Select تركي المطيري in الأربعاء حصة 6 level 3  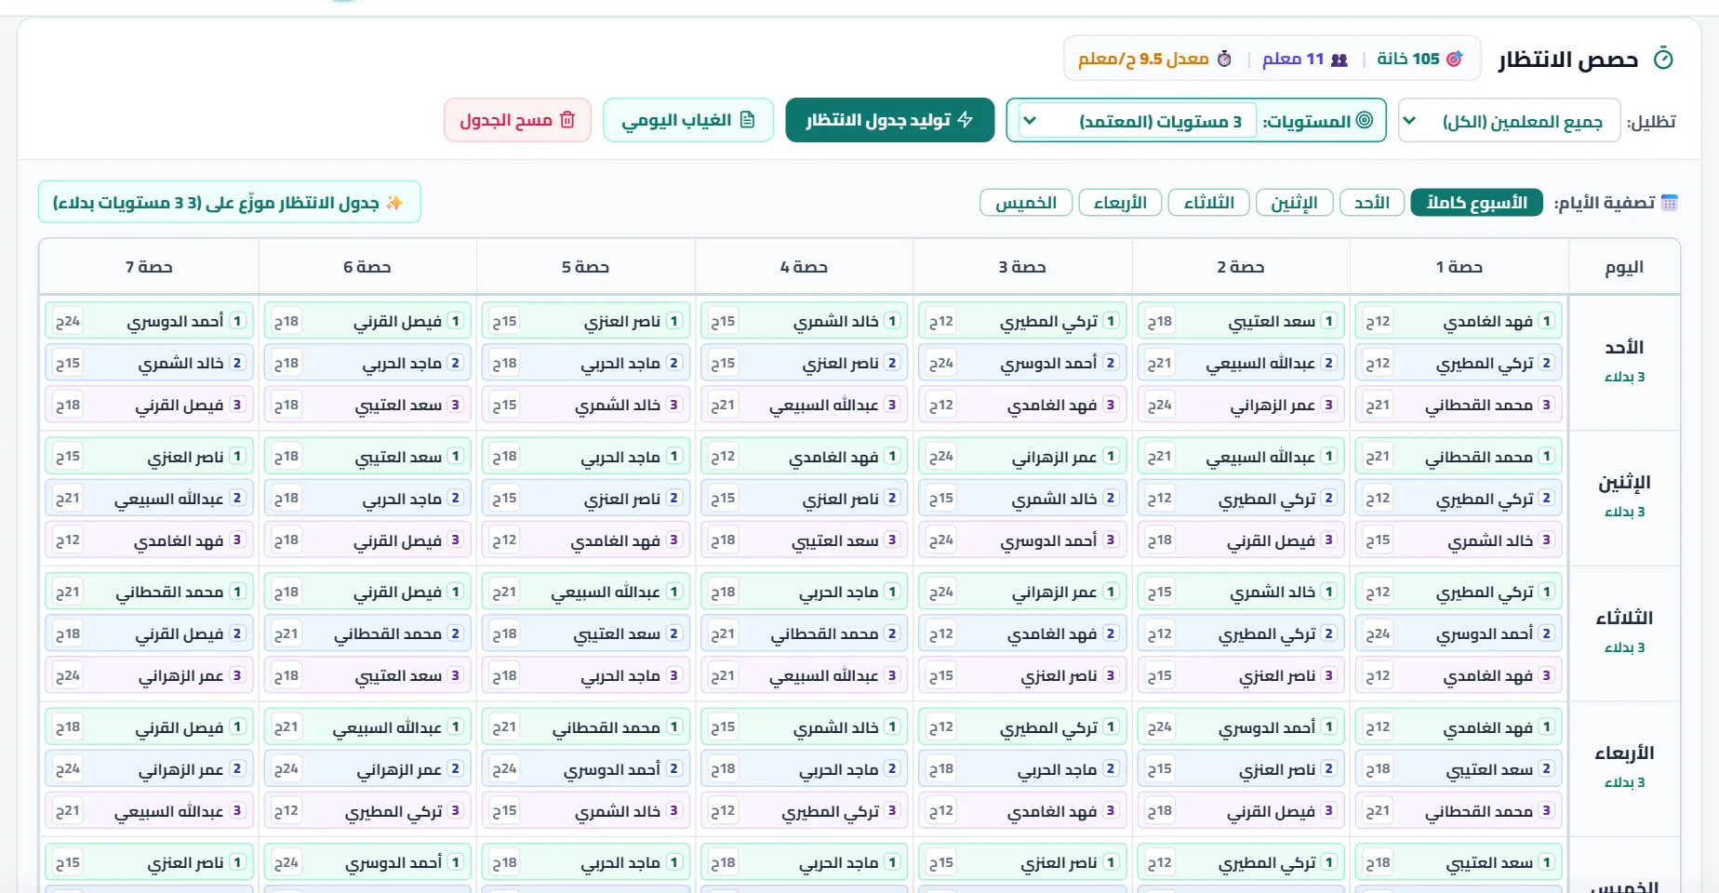[x=367, y=810]
